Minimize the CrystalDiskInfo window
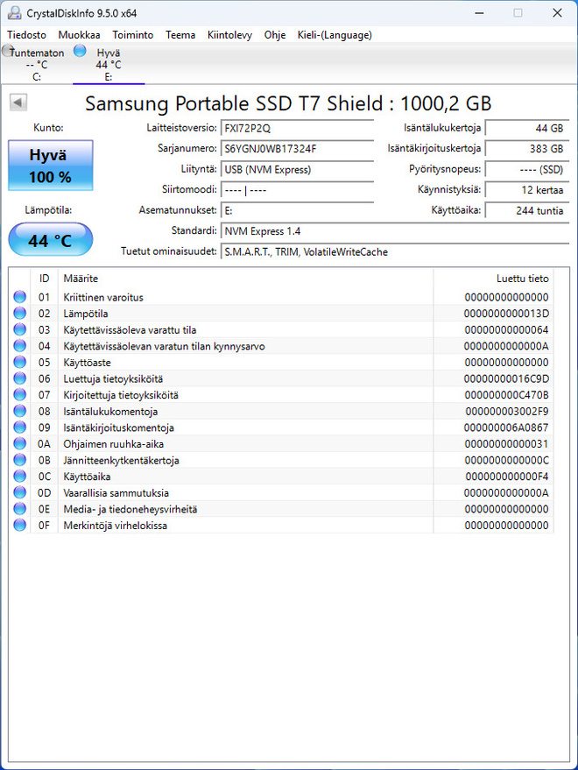This screenshot has width=578, height=770. tap(479, 13)
